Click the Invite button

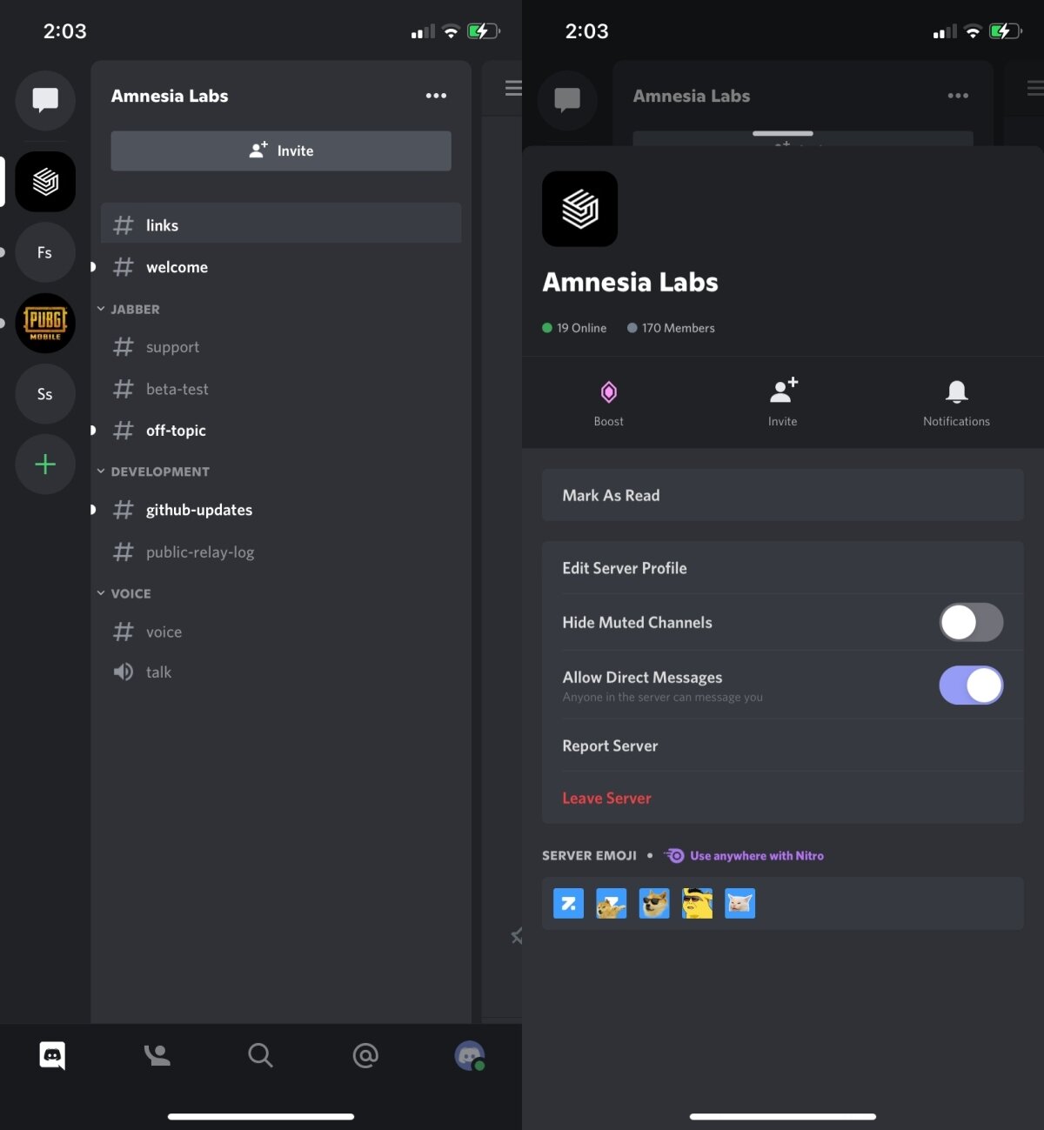[x=280, y=150]
